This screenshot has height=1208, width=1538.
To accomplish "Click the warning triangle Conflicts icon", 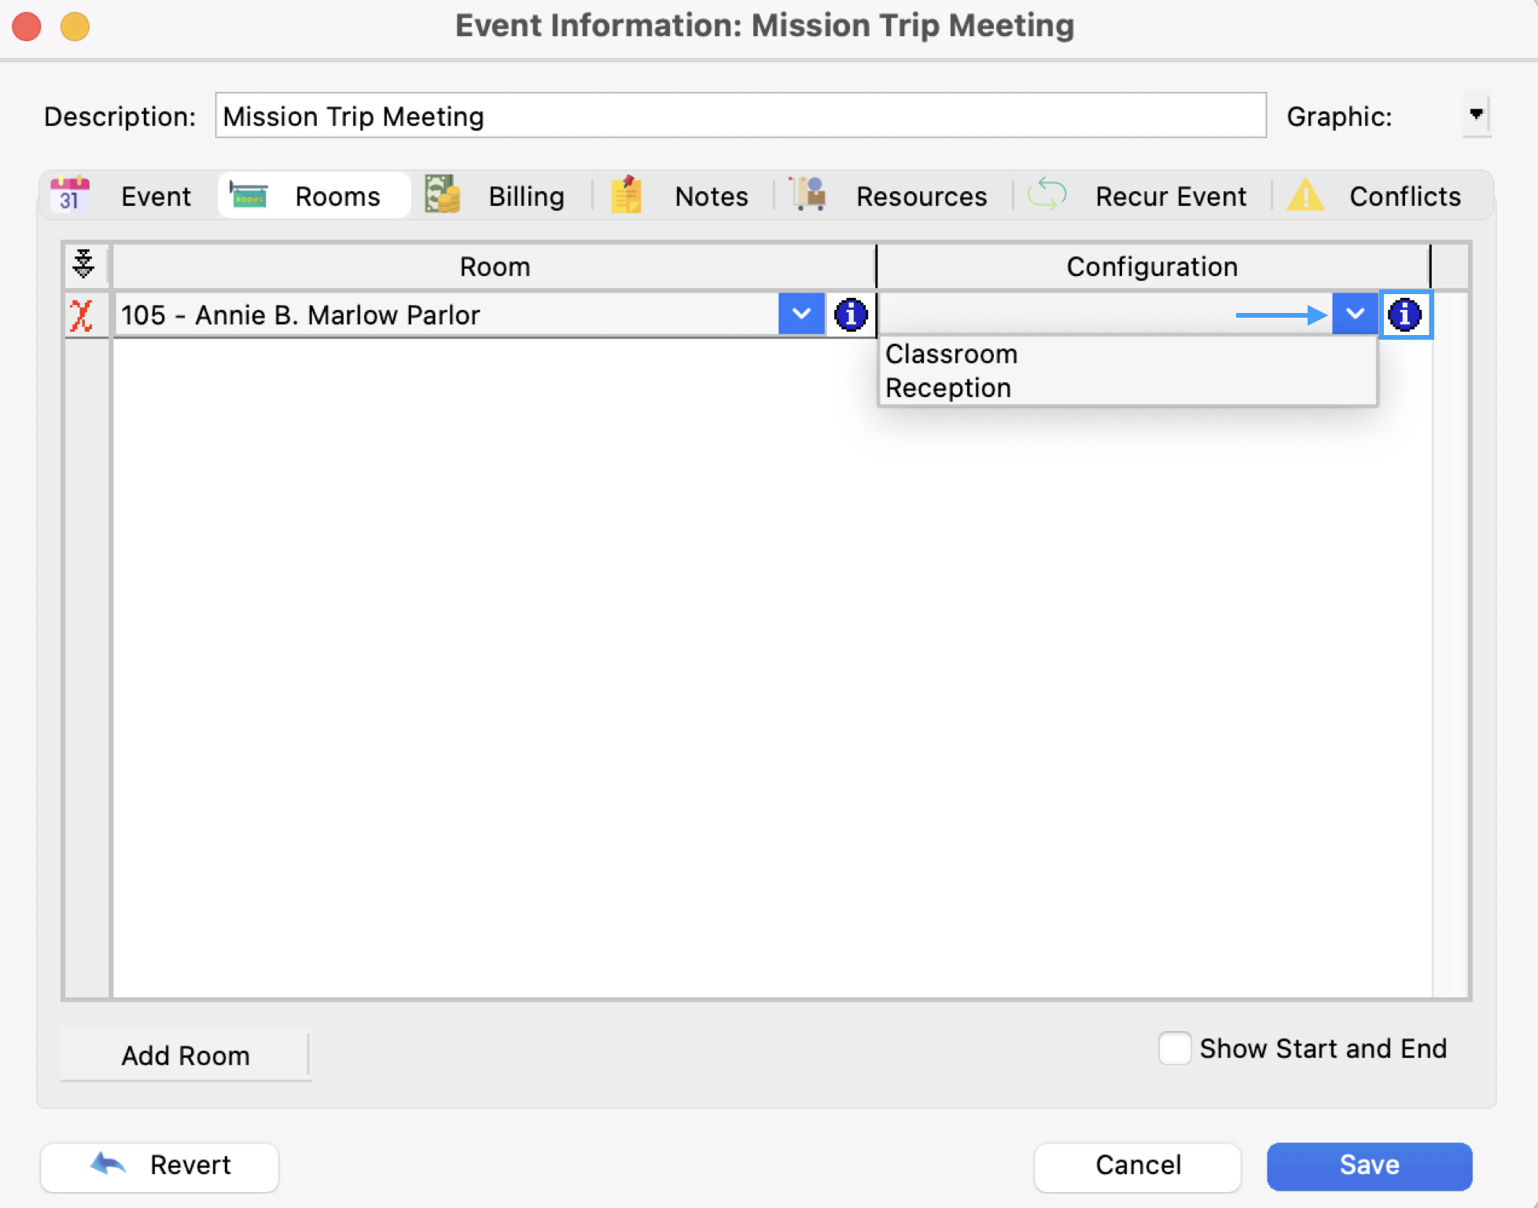I will 1305,195.
